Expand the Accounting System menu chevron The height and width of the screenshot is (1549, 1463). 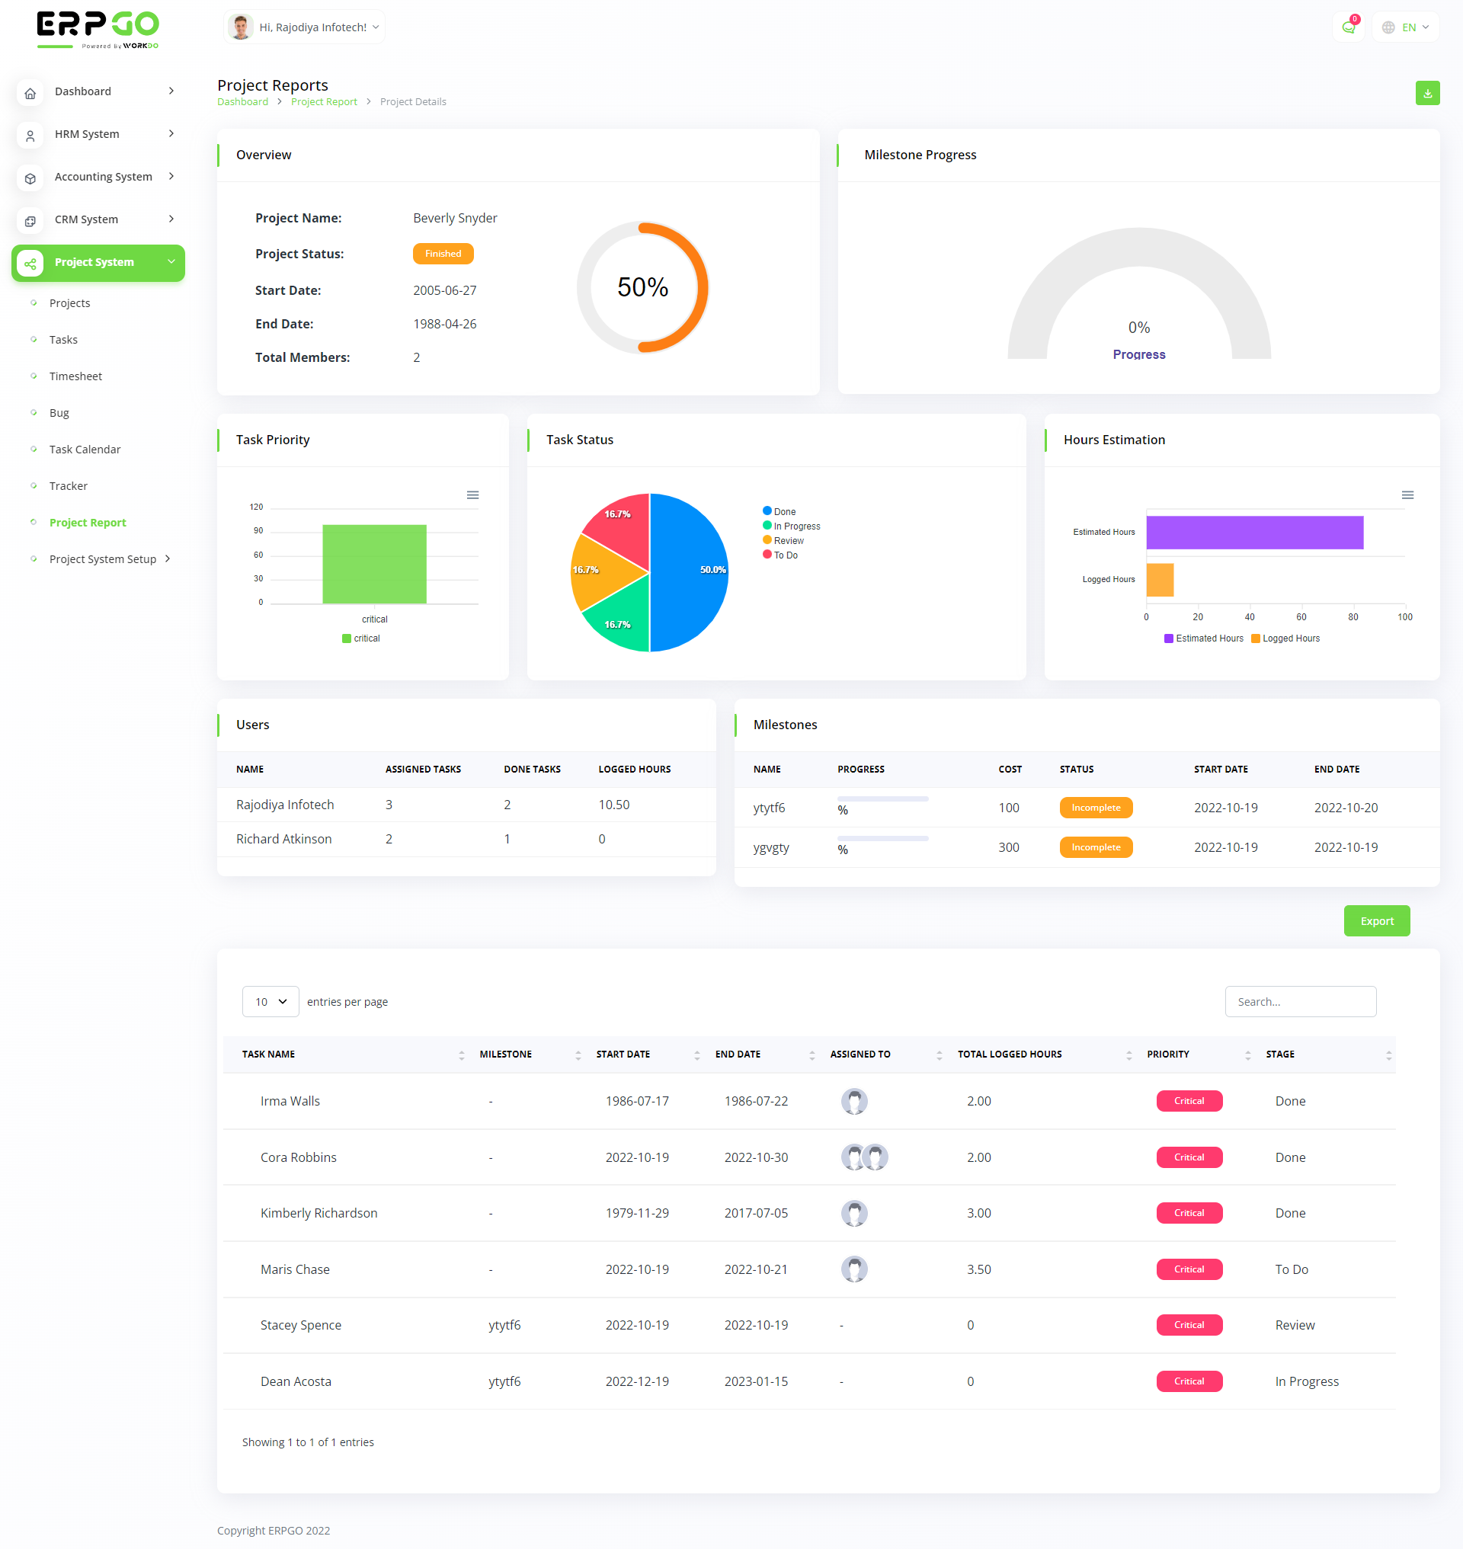171,177
